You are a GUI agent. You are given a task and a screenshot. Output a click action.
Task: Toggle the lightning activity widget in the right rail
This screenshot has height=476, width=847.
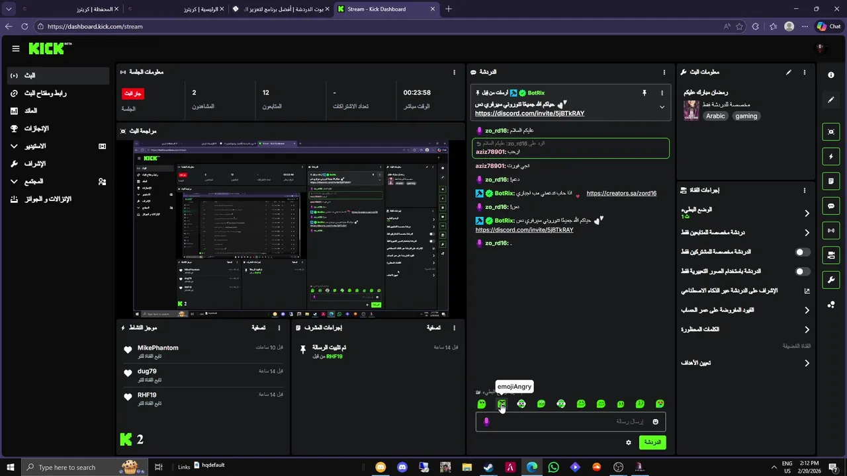pyautogui.click(x=831, y=157)
